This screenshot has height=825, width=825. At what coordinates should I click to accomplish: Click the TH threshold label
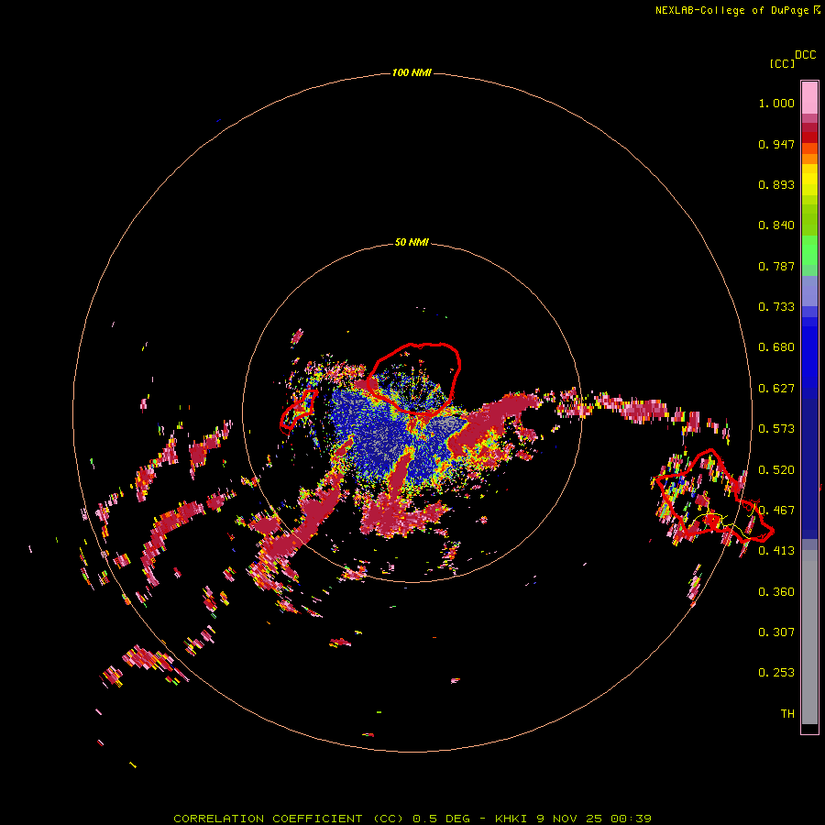pyautogui.click(x=787, y=714)
